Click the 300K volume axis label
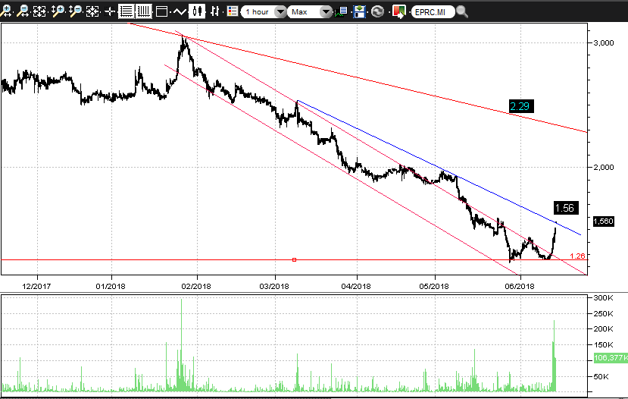This screenshot has width=628, height=399. coord(603,298)
